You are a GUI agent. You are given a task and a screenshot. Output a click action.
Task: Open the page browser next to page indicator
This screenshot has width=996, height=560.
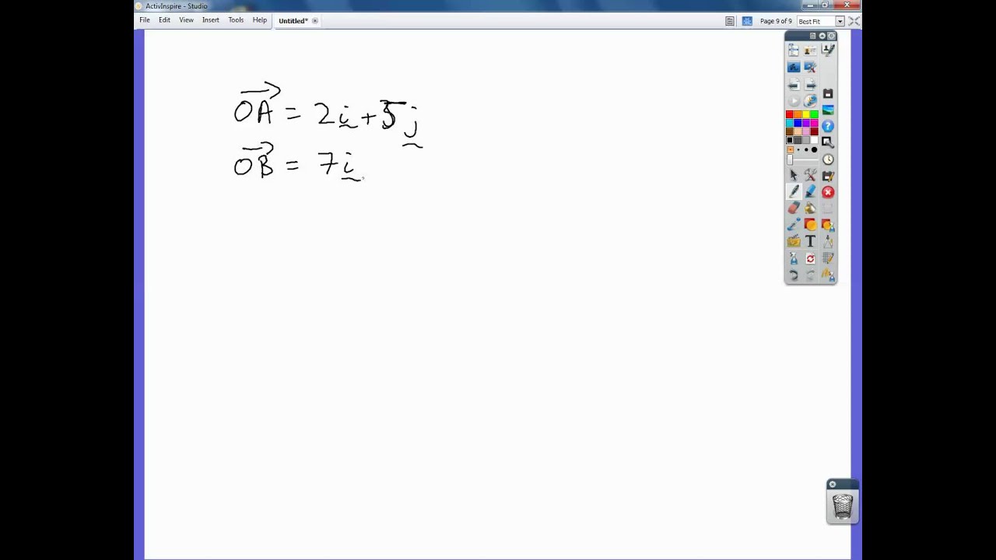coord(729,21)
